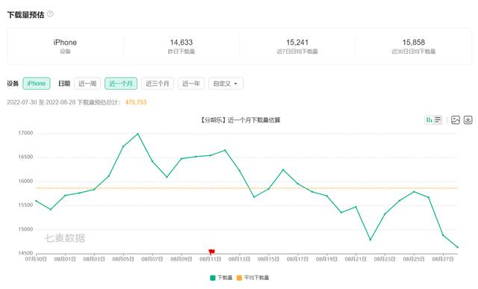Image resolution: width=478 pixels, height=289 pixels.
Task: Click the 15,241 近7日日均下载量 statistic
Action: coord(297,46)
